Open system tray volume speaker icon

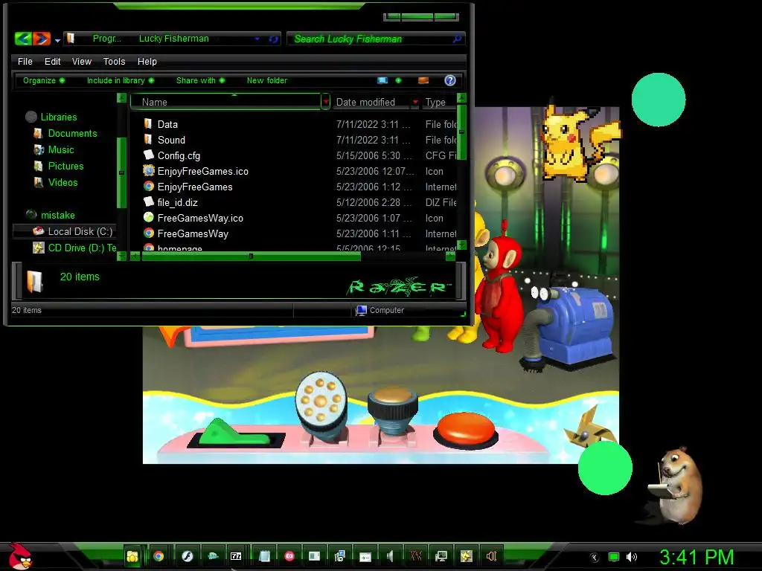click(x=632, y=557)
